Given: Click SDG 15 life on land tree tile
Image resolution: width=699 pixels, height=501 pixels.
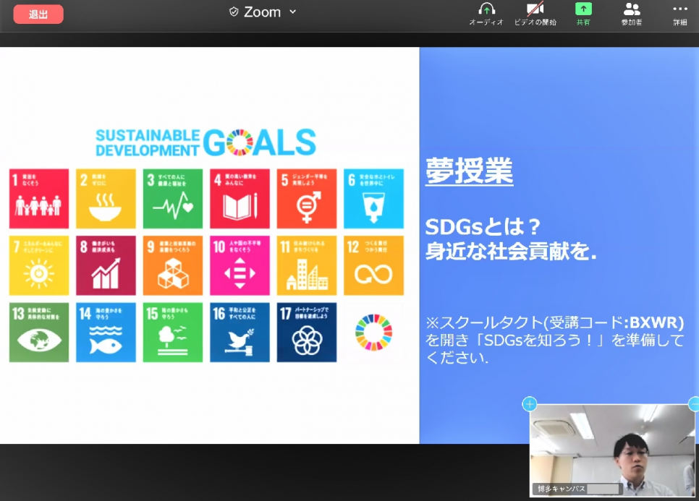Looking at the screenshot, I should pyautogui.click(x=172, y=333).
